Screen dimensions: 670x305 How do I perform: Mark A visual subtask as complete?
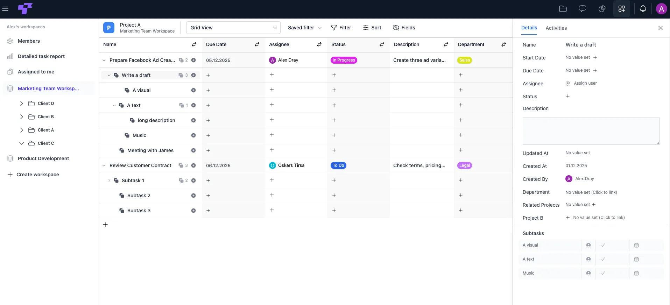point(603,245)
